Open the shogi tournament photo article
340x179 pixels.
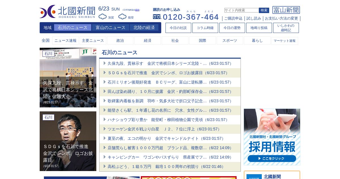(68, 78)
